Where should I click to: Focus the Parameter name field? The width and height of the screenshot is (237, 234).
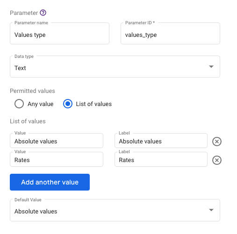[x=59, y=33]
